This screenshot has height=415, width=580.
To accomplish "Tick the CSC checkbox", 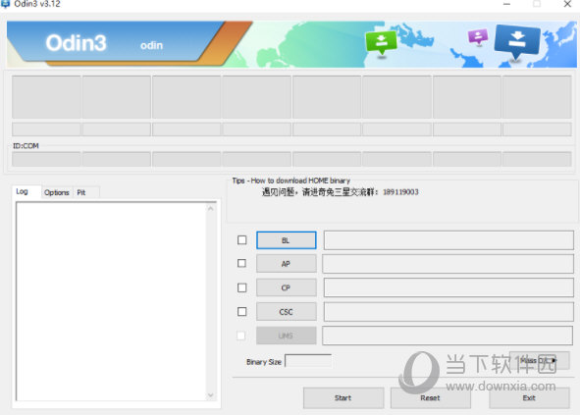I will (x=242, y=311).
